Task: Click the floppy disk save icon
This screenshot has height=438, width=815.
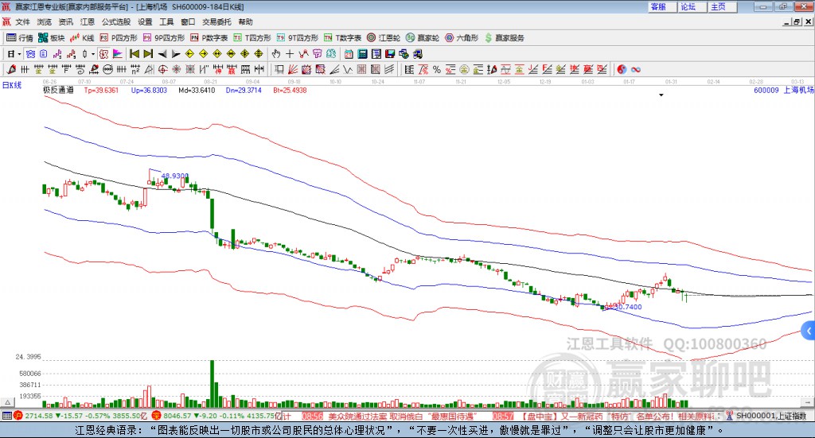Action: click(x=390, y=54)
